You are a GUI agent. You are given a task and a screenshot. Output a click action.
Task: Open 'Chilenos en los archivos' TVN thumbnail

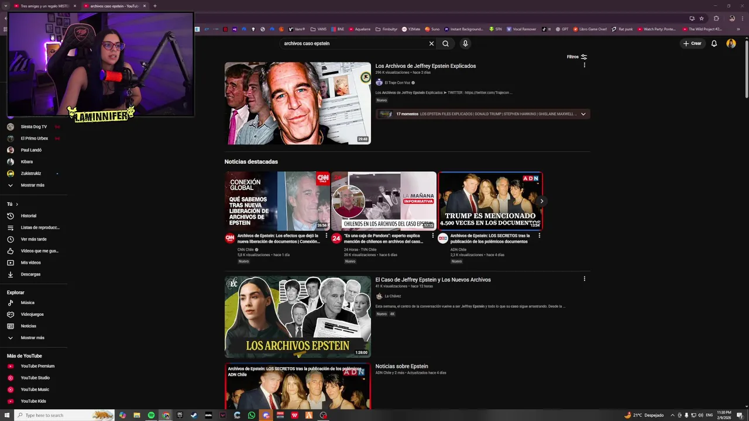click(384, 201)
